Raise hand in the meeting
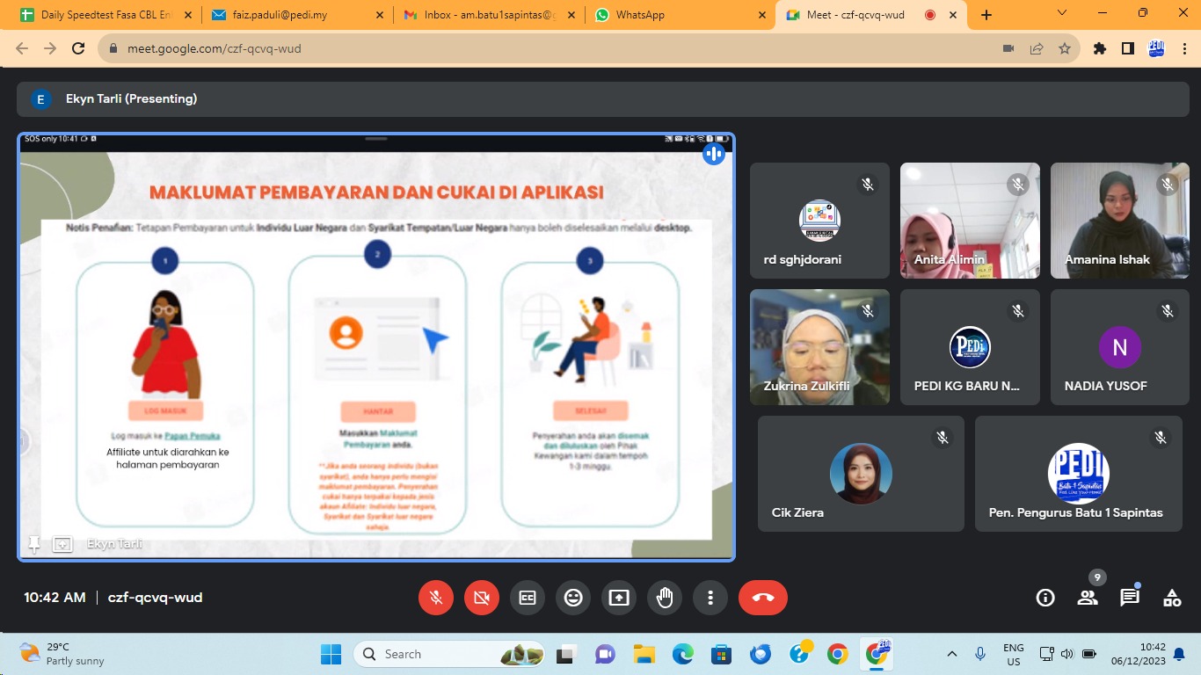Viewport: 1201px width, 675px height. click(665, 598)
